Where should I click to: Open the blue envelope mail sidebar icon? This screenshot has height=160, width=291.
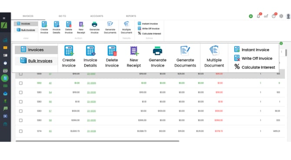(x=5, y=93)
